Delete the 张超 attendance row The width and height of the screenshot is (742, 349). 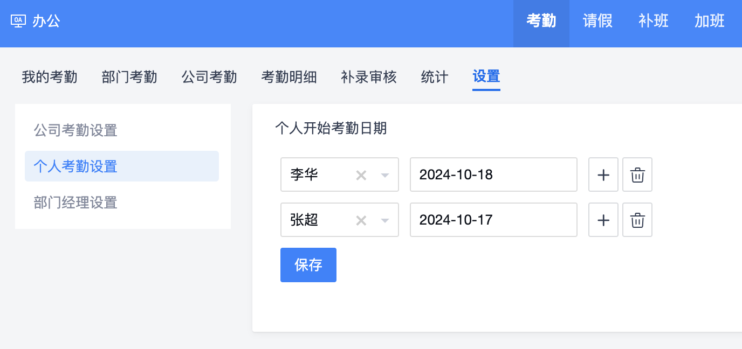pyautogui.click(x=637, y=220)
